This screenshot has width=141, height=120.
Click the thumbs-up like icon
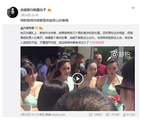[x=125, y=115]
